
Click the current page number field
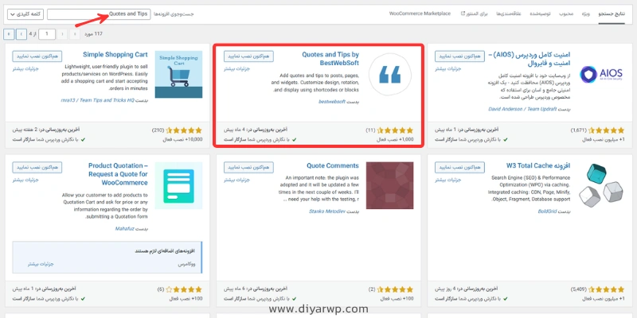tap(47, 34)
